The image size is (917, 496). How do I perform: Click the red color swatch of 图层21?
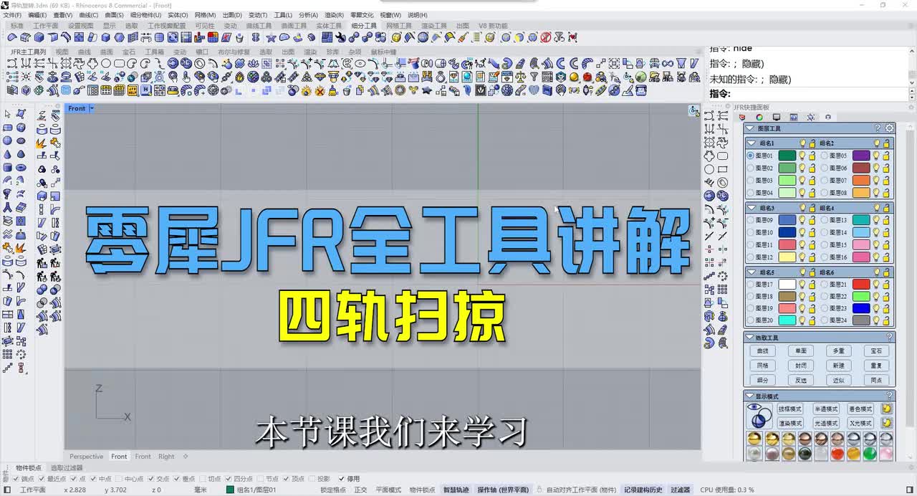(x=861, y=285)
